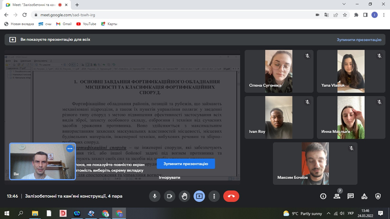
Task: Open self-view tile three-dot options
Action: click(70, 149)
